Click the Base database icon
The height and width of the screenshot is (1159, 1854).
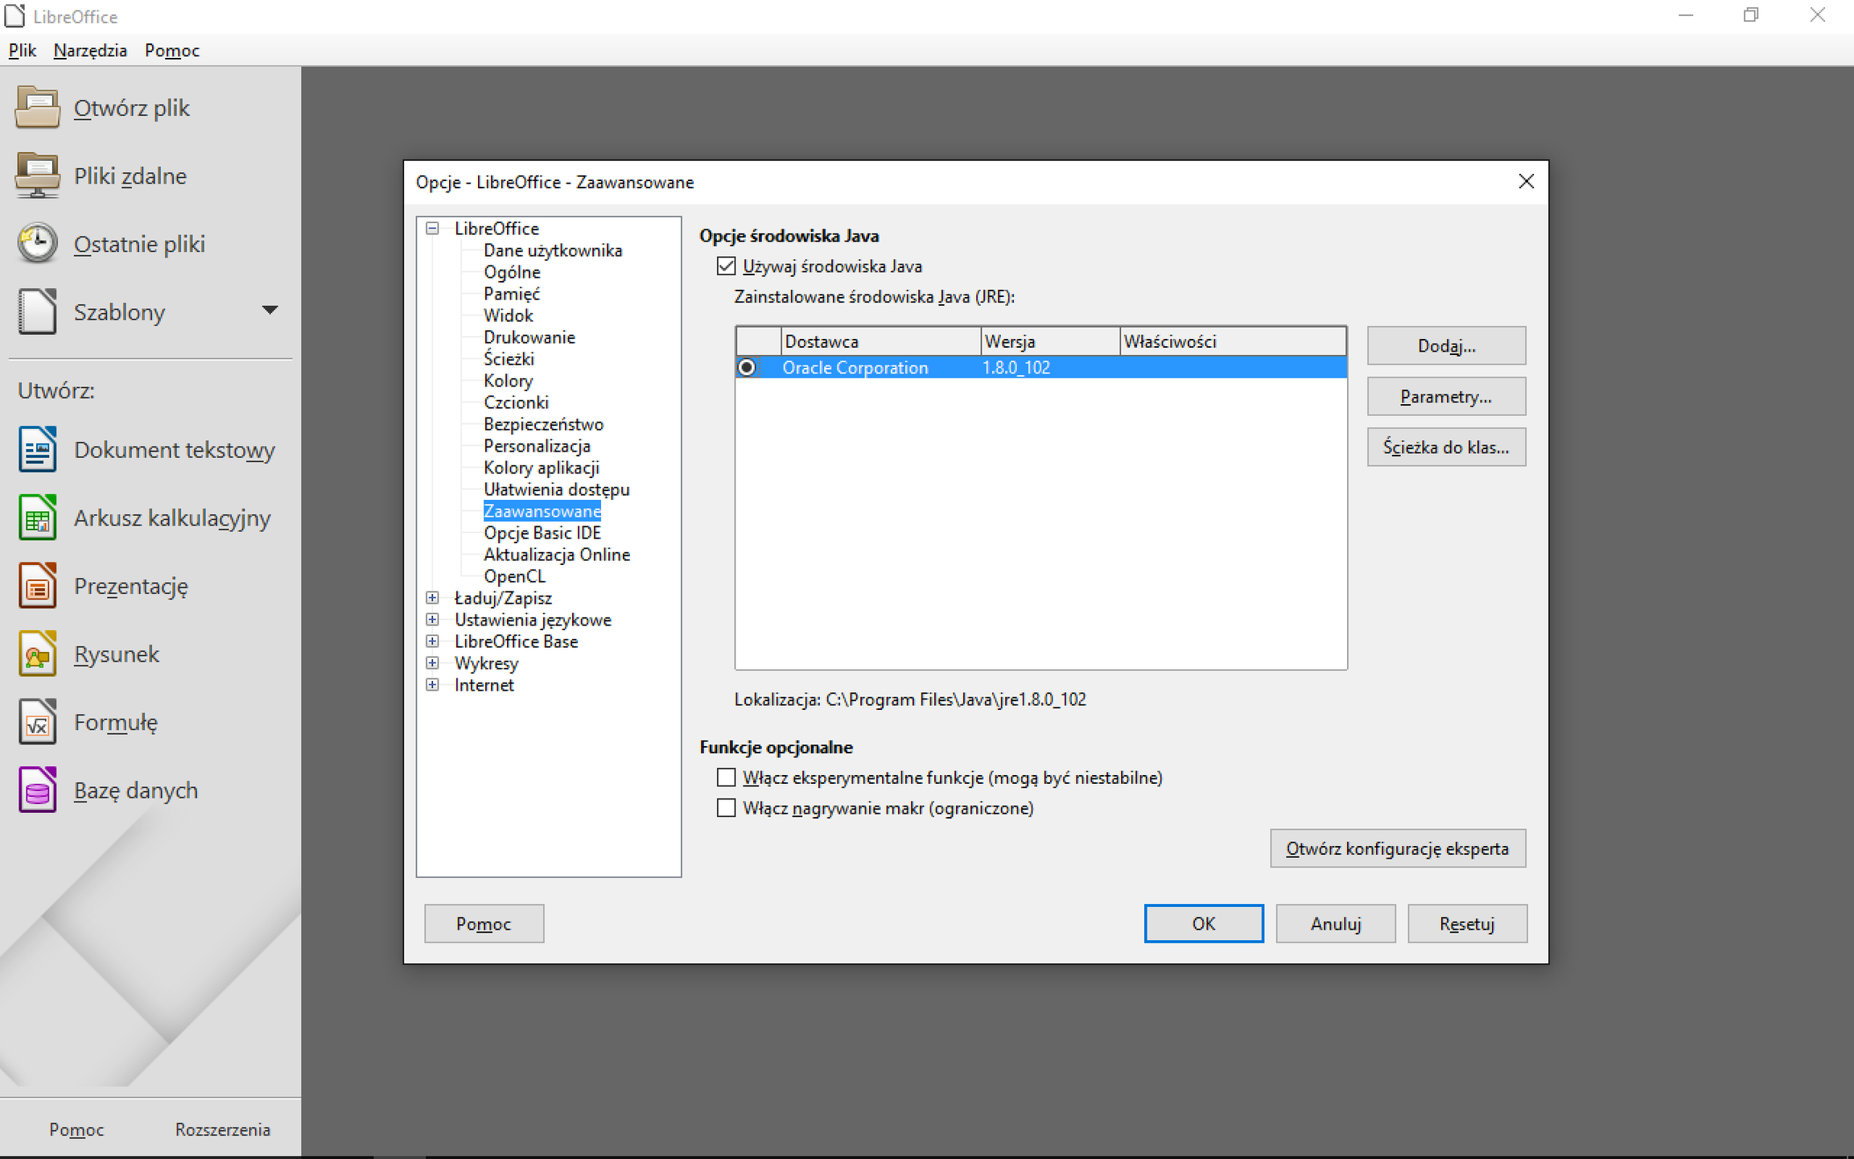(x=37, y=790)
